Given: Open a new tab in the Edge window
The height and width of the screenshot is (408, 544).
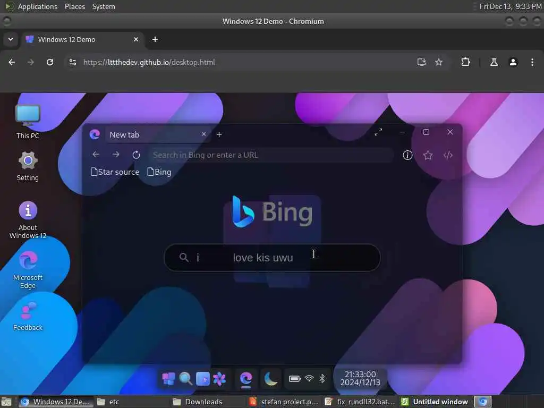Looking at the screenshot, I should (219, 134).
